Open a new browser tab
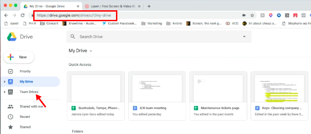The height and width of the screenshot is (134, 311). tap(149, 6)
